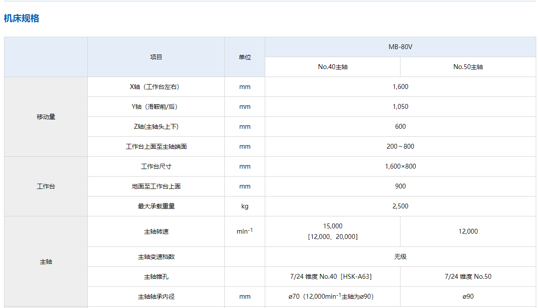The image size is (538, 308).
Task: Click the mm unit in X轴 row
Action: 245,87
